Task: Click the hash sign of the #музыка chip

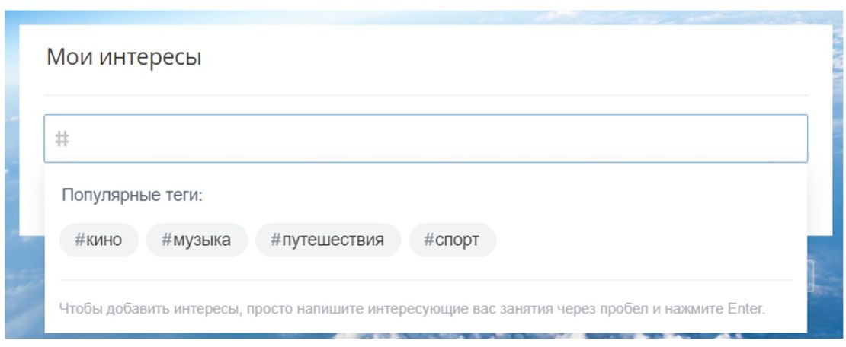Action: coord(166,240)
